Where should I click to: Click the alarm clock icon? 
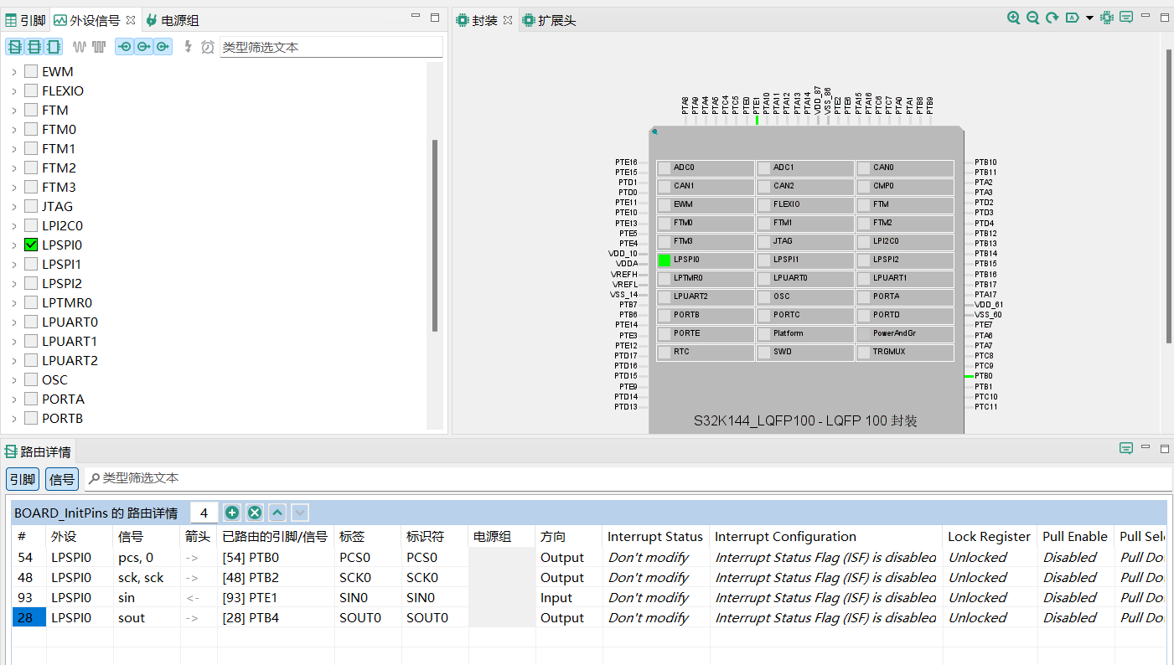click(208, 47)
